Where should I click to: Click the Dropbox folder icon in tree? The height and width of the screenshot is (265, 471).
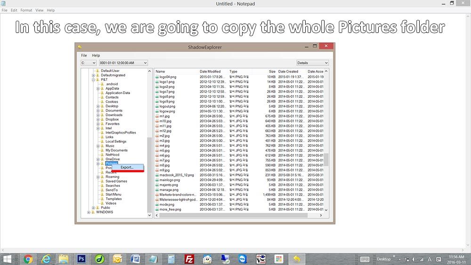click(x=102, y=119)
